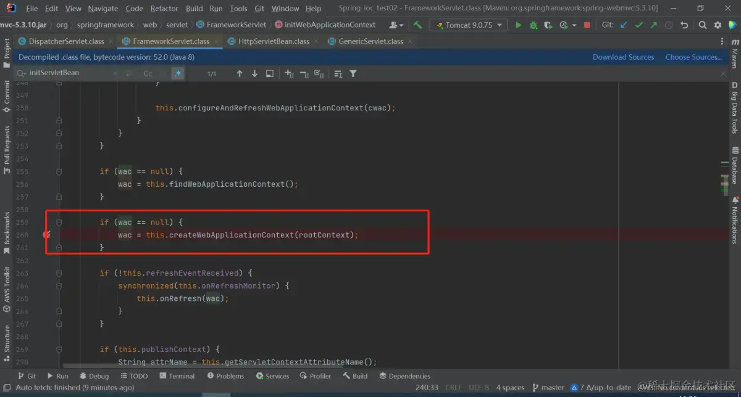741x397 pixels.
Task: Open Notifications side panel
Action: [x=735, y=220]
